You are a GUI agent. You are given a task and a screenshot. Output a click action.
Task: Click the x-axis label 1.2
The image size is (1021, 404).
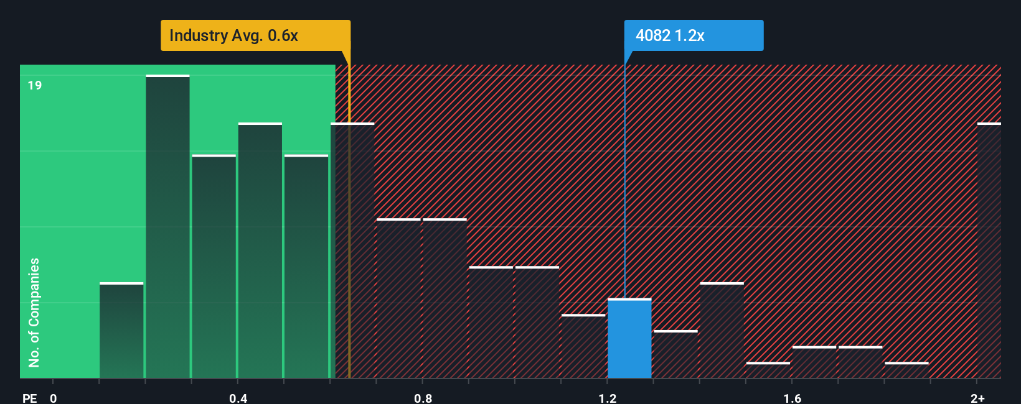608,398
